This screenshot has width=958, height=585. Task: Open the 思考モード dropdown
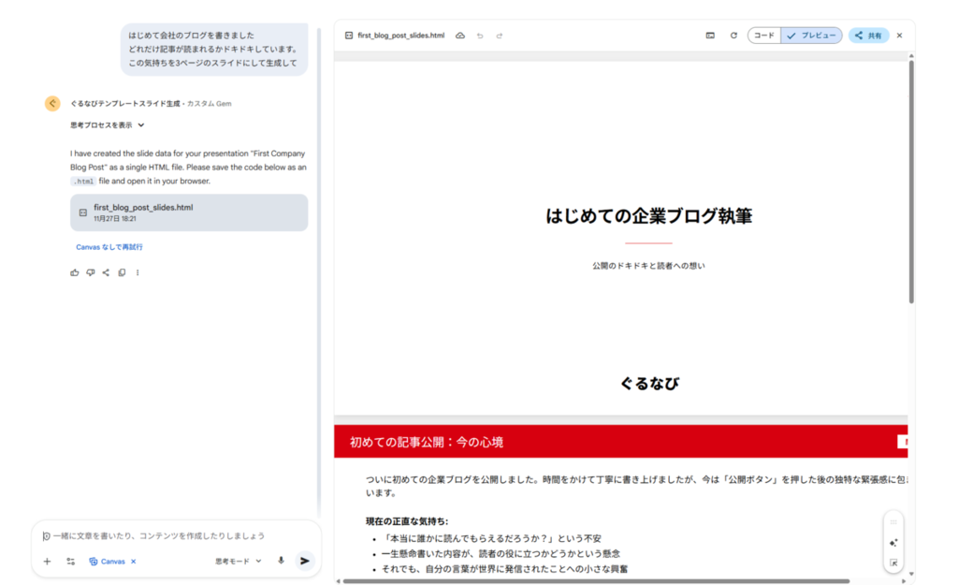[239, 562]
